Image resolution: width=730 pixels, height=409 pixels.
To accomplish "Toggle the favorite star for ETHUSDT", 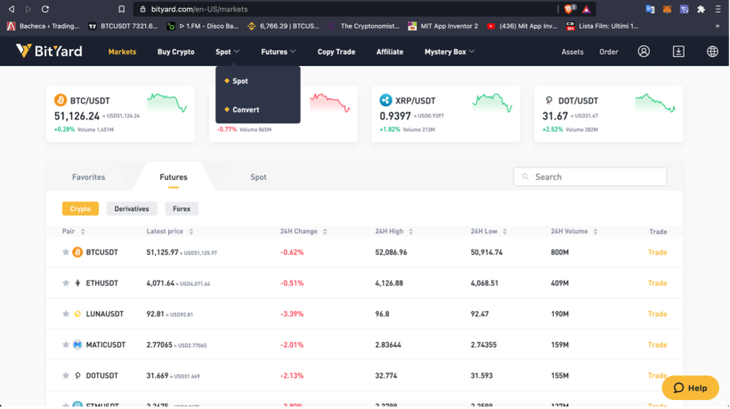I will 66,282.
